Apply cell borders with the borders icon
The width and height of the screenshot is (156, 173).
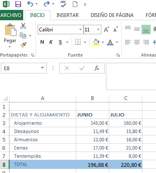[x=78, y=42]
